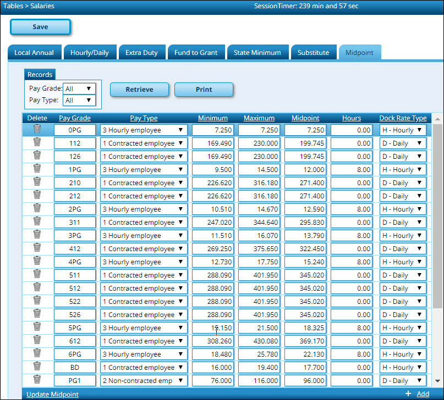The image size is (444, 400).
Task: Switch to the Local Annual tab
Action: pyautogui.click(x=34, y=53)
